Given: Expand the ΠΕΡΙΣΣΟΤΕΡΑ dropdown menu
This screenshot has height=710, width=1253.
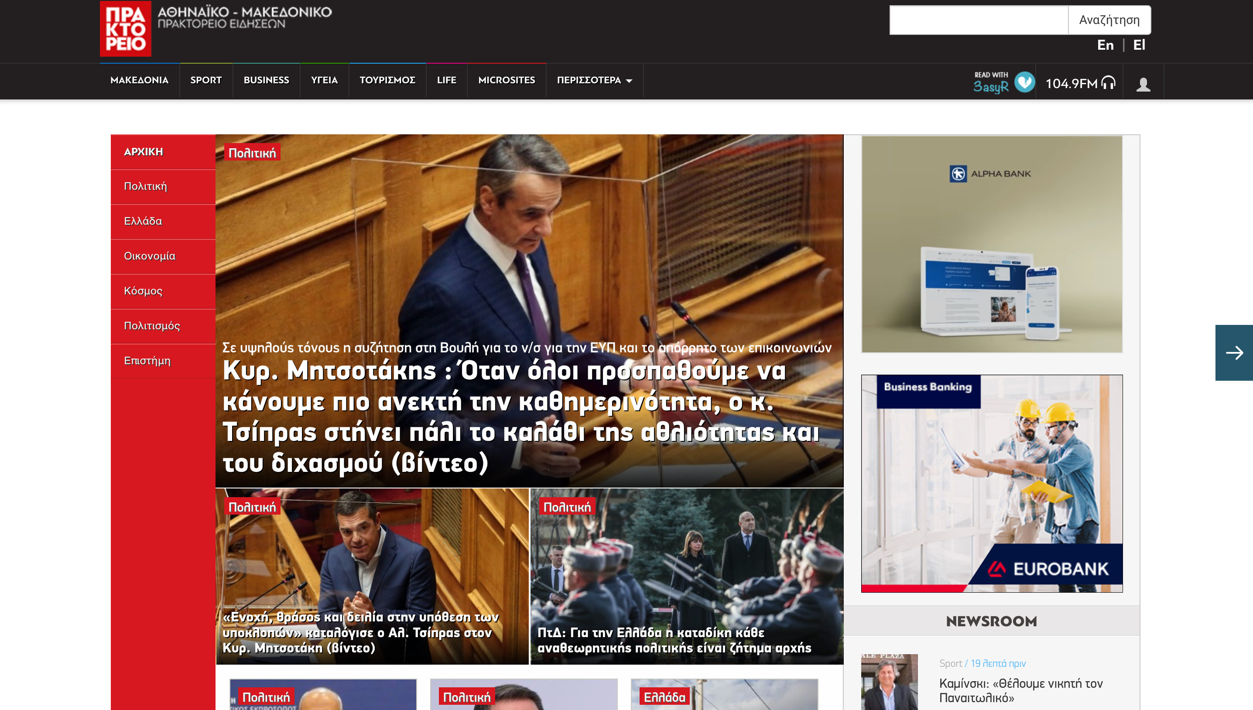Looking at the screenshot, I should click(594, 80).
